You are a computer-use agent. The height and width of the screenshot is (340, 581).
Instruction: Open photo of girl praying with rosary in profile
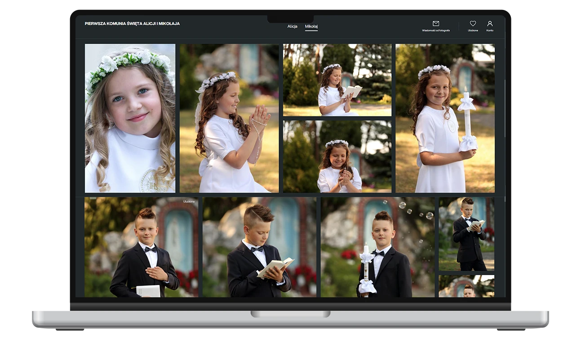[229, 118]
